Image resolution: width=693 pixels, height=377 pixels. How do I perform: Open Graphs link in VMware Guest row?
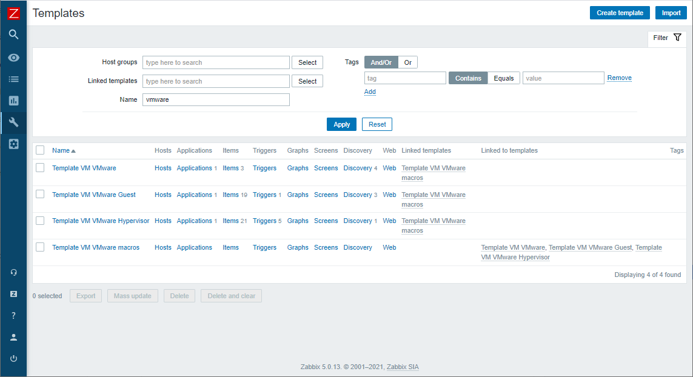pos(298,195)
